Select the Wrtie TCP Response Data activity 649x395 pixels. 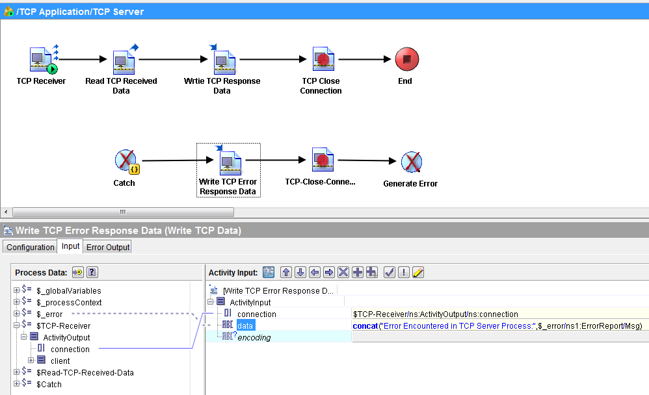[224, 60]
